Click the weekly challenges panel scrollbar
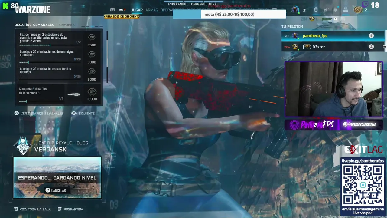The height and width of the screenshot is (218, 387). [x=107, y=57]
